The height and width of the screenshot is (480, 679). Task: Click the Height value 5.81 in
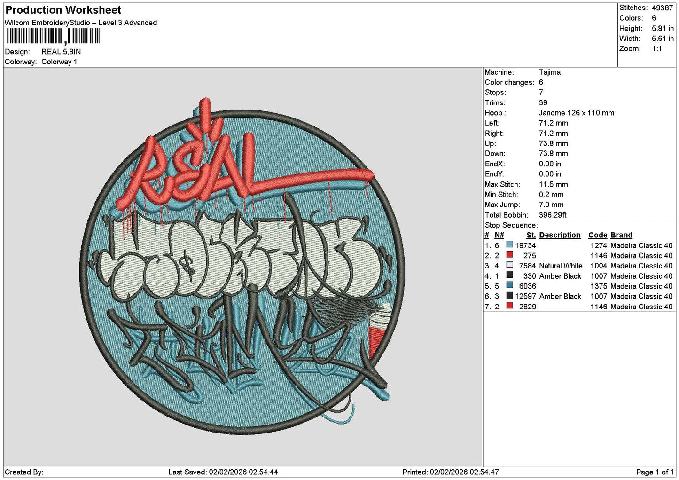click(663, 28)
